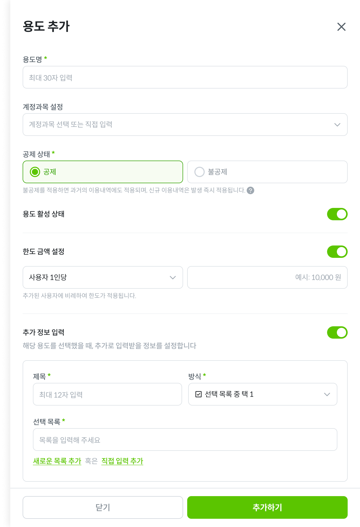Click the 선택 목록 input field
This screenshot has width=360, height=527.
185,440
